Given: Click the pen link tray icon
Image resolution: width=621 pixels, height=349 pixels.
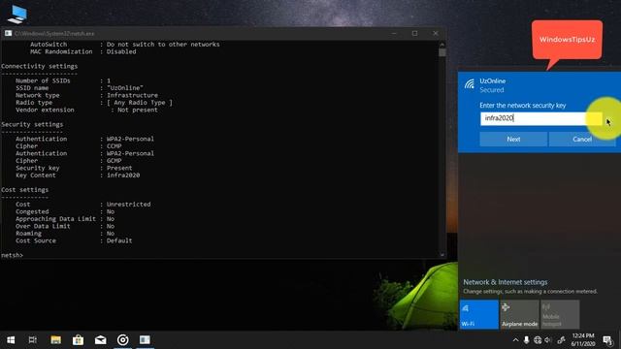Looking at the screenshot, I should point(561,340).
